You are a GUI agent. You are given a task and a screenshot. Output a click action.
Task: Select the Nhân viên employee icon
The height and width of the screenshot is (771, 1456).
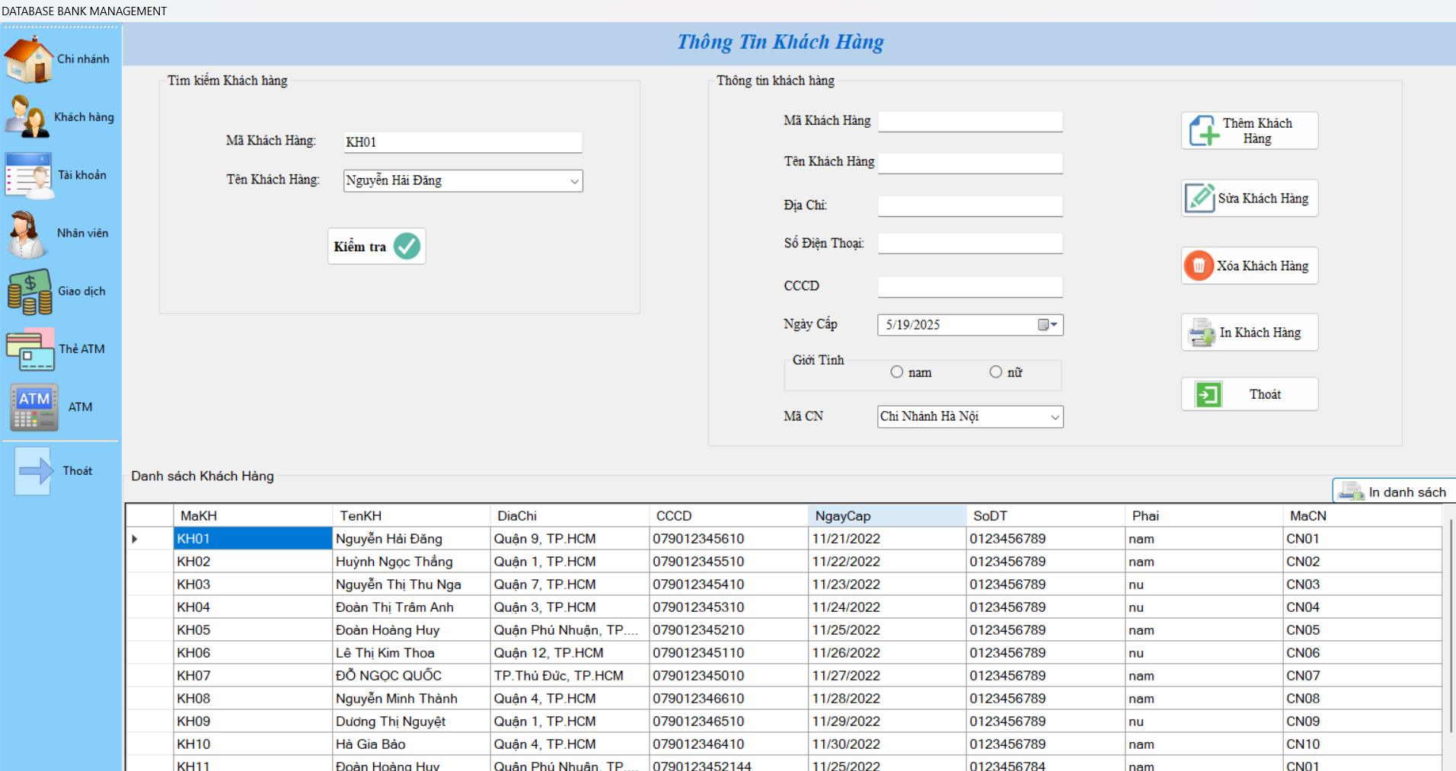pos(27,234)
